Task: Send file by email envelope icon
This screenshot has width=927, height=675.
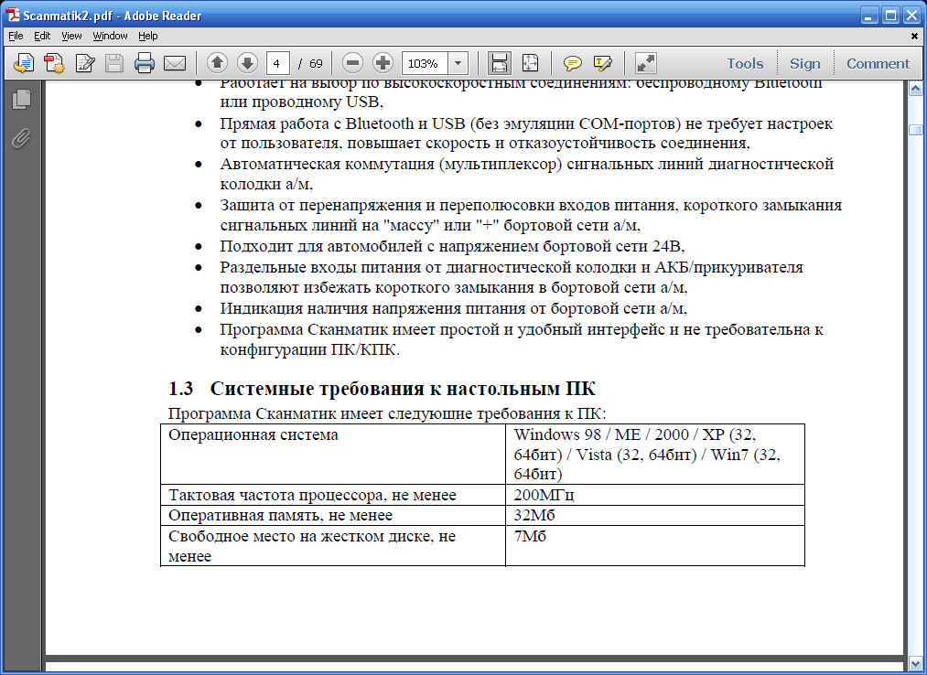Action: pyautogui.click(x=175, y=63)
